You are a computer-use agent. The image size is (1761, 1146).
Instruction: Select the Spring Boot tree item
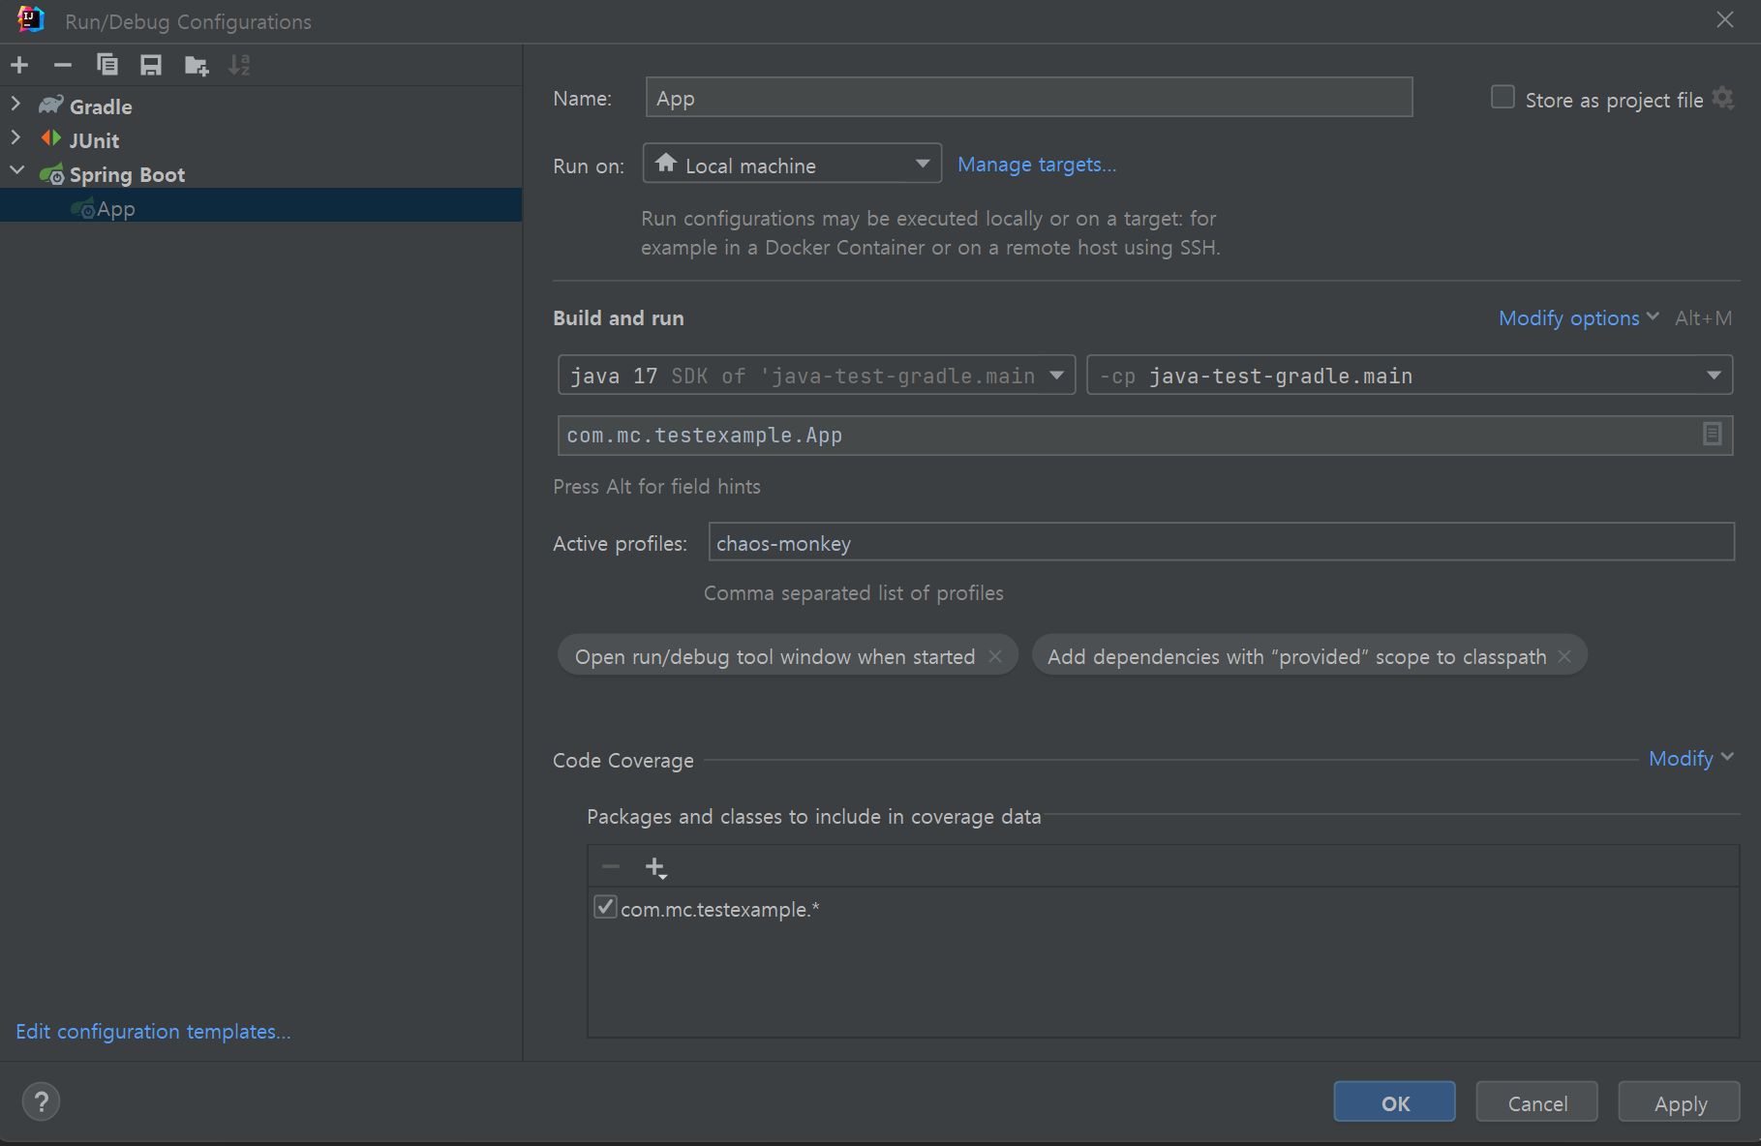[127, 175]
